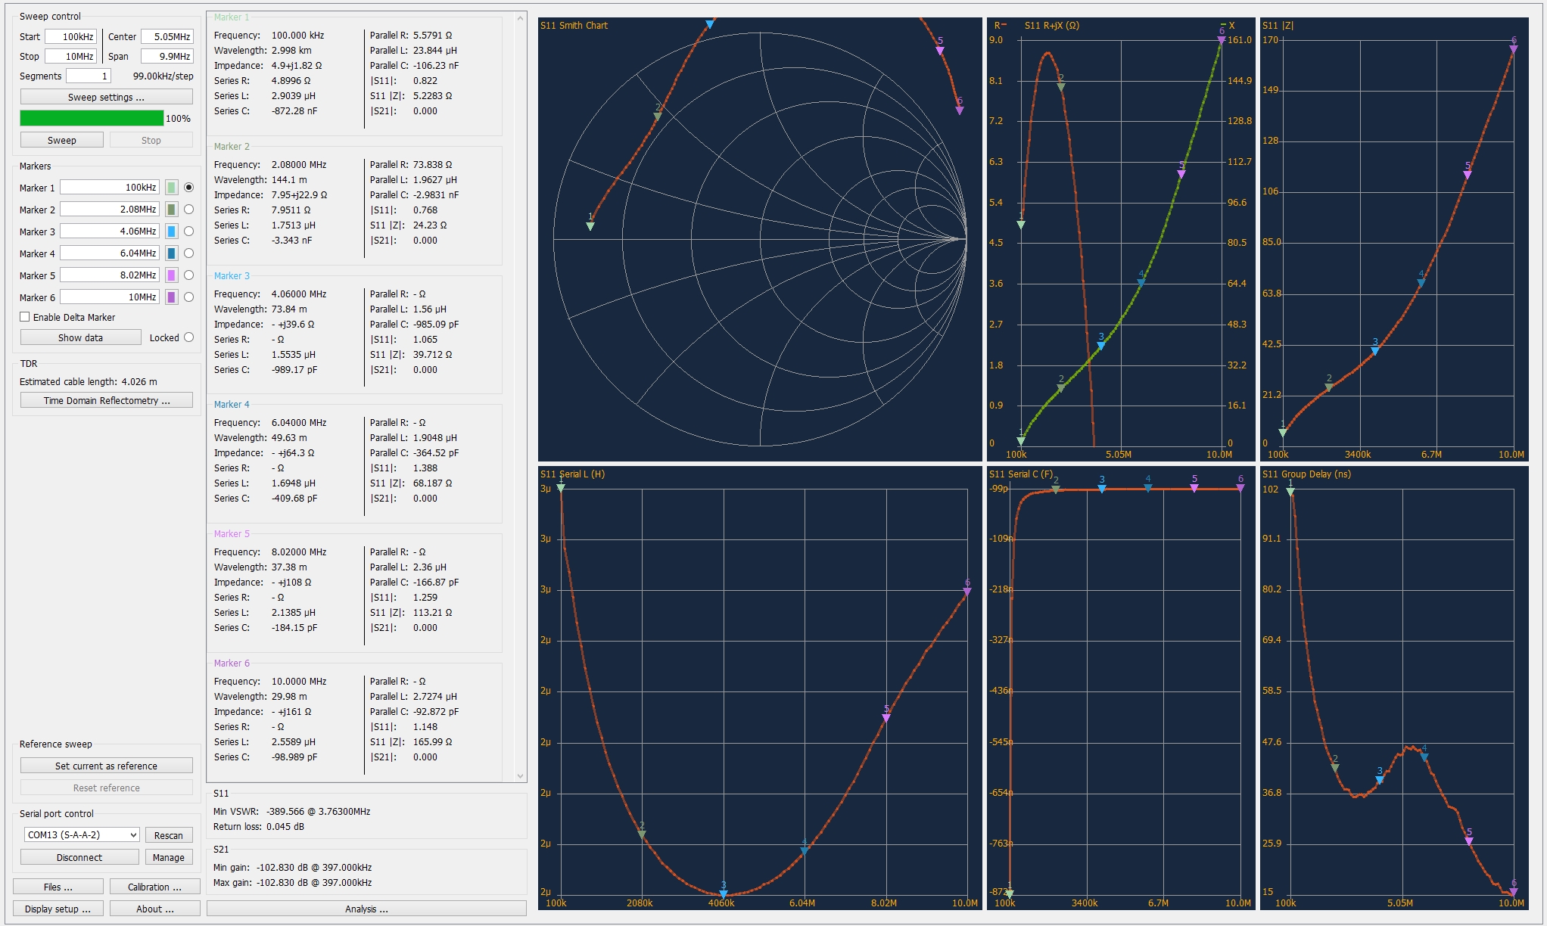Click marker 3 on Serial C chart
Image resolution: width=1547 pixels, height=926 pixels.
coord(1102,489)
